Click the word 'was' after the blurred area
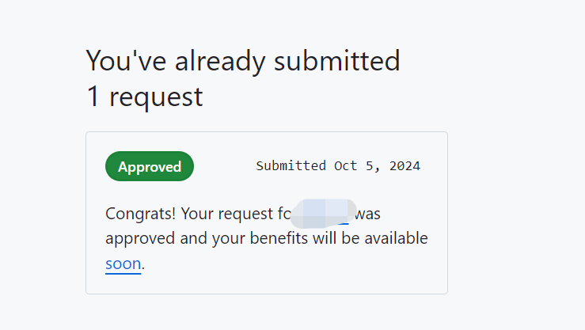 pyautogui.click(x=367, y=214)
